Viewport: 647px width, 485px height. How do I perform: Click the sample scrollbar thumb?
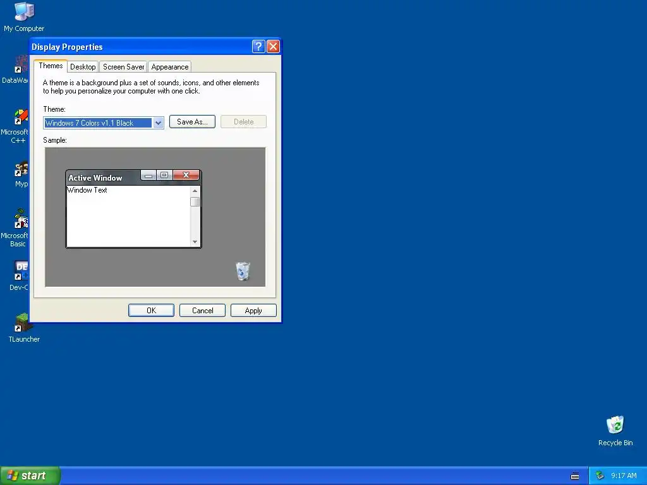pos(195,201)
